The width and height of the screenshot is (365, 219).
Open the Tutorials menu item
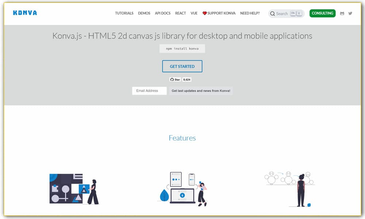(124, 13)
